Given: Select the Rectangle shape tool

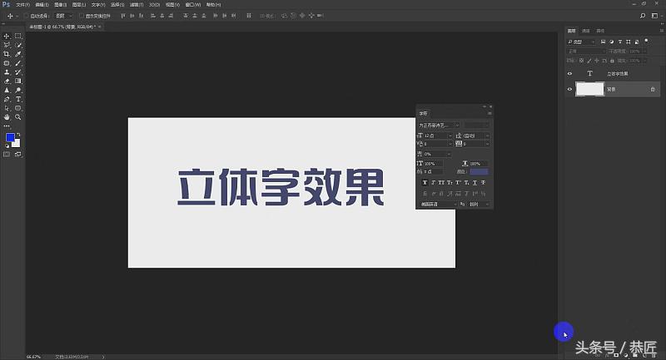Looking at the screenshot, I should tap(18, 108).
